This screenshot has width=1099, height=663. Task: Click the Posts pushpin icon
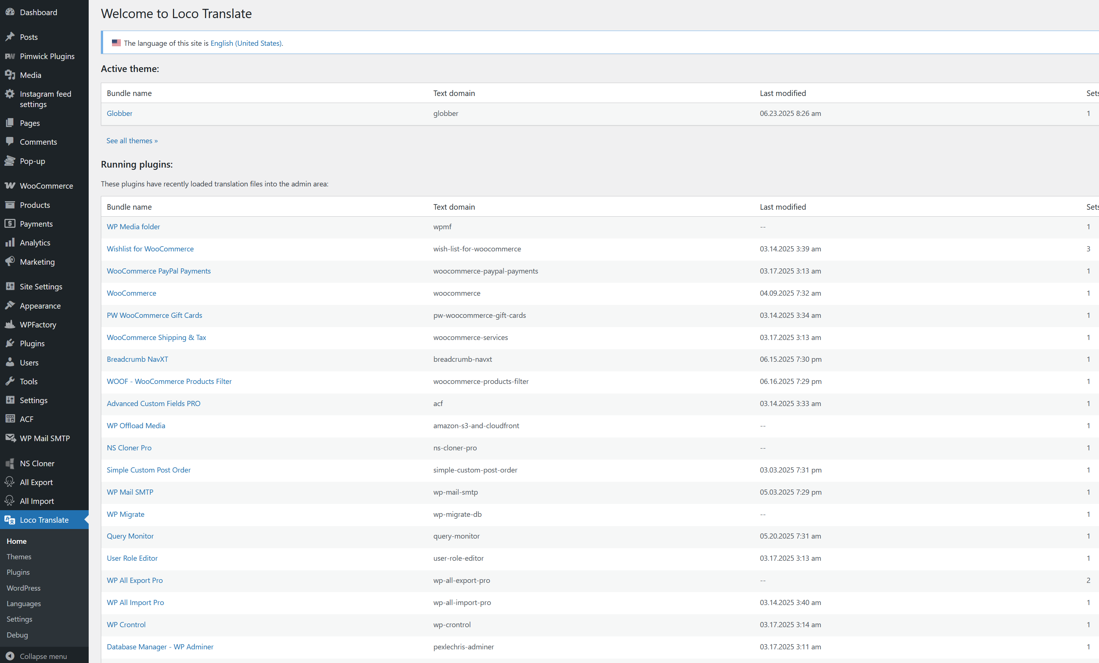(x=10, y=37)
